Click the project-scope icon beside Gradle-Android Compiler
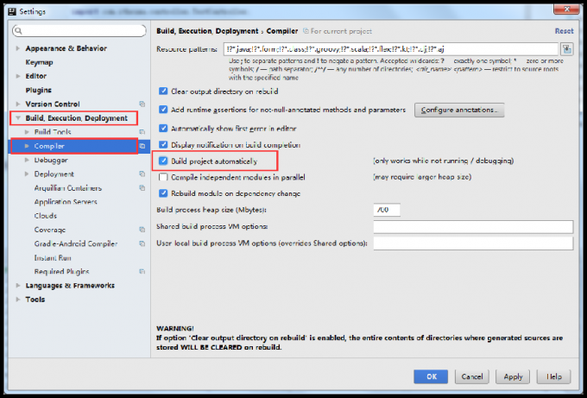 pyautogui.click(x=141, y=243)
